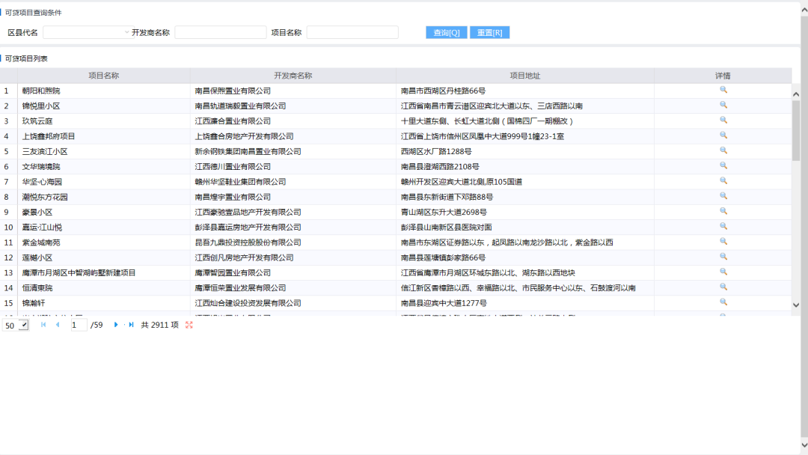Image resolution: width=808 pixels, height=455 pixels.
Task: Sort by 开发商名称 column header
Action: click(293, 76)
